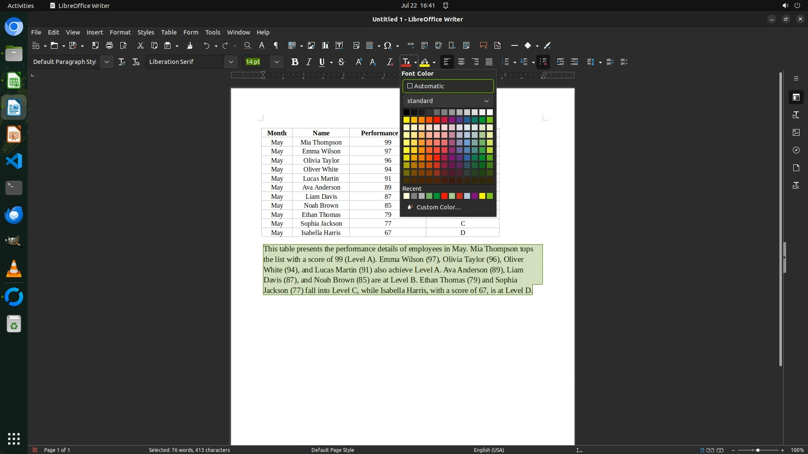Open the Format menu
This screenshot has width=808, height=454.
click(120, 32)
